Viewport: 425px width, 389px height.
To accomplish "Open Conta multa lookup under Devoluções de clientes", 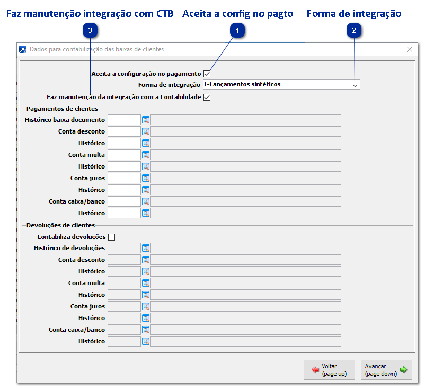I will click(147, 283).
